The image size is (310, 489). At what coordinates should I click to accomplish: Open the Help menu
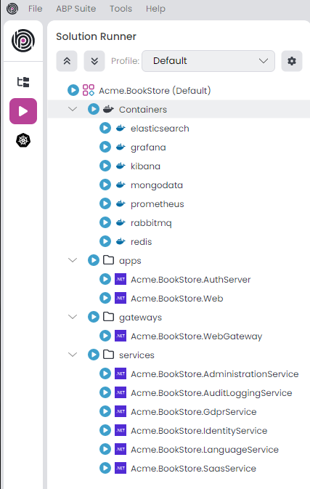[155, 9]
